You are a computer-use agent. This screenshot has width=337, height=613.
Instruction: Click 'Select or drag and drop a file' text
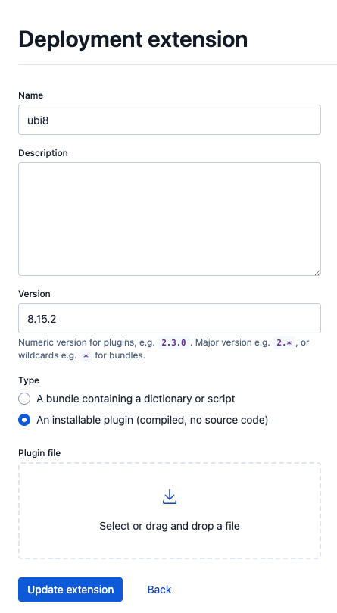(x=170, y=526)
